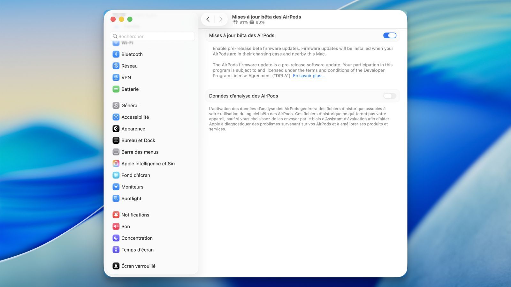Select the Accessibilité icon

point(116,117)
